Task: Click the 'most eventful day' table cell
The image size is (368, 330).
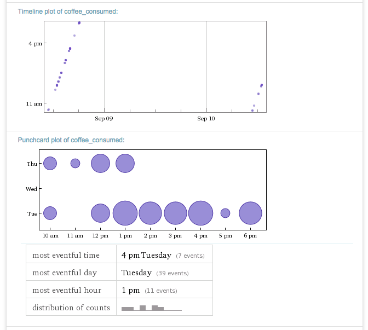Action: click(x=71, y=271)
